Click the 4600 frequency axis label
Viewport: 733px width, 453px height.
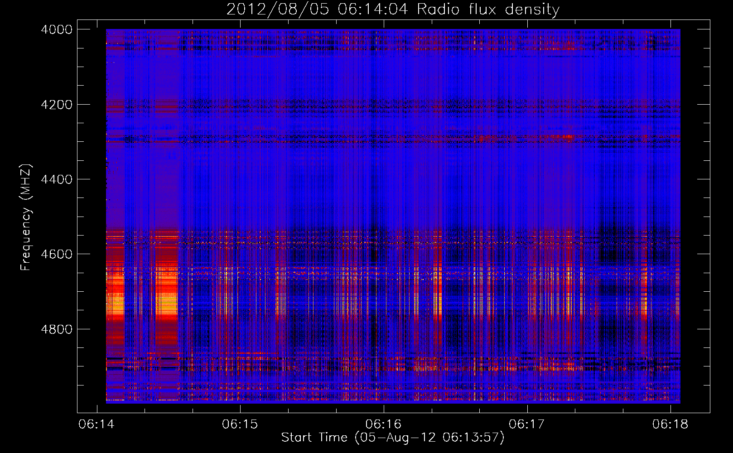pyautogui.click(x=57, y=254)
